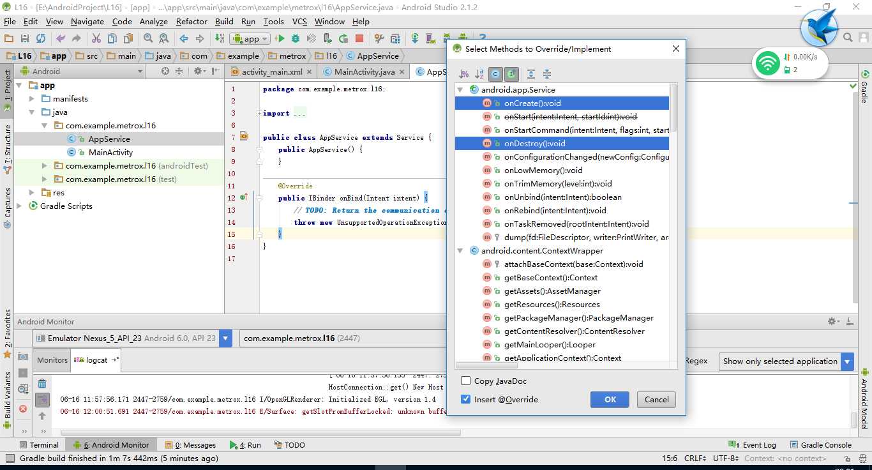This screenshot has width=872, height=470.
Task: Open the Android project view dropdown
Action: (81, 71)
